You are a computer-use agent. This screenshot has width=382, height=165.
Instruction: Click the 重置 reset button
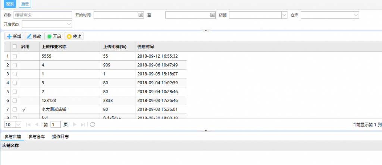(x=25, y=4)
